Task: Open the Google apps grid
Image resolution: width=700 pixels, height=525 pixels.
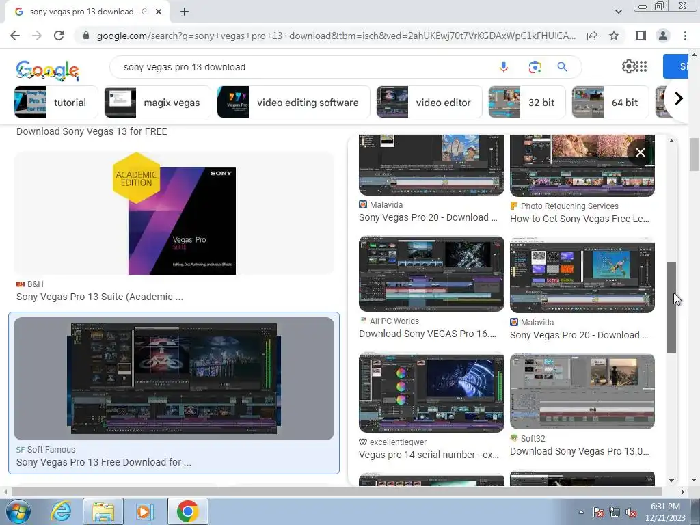Action: (641, 66)
